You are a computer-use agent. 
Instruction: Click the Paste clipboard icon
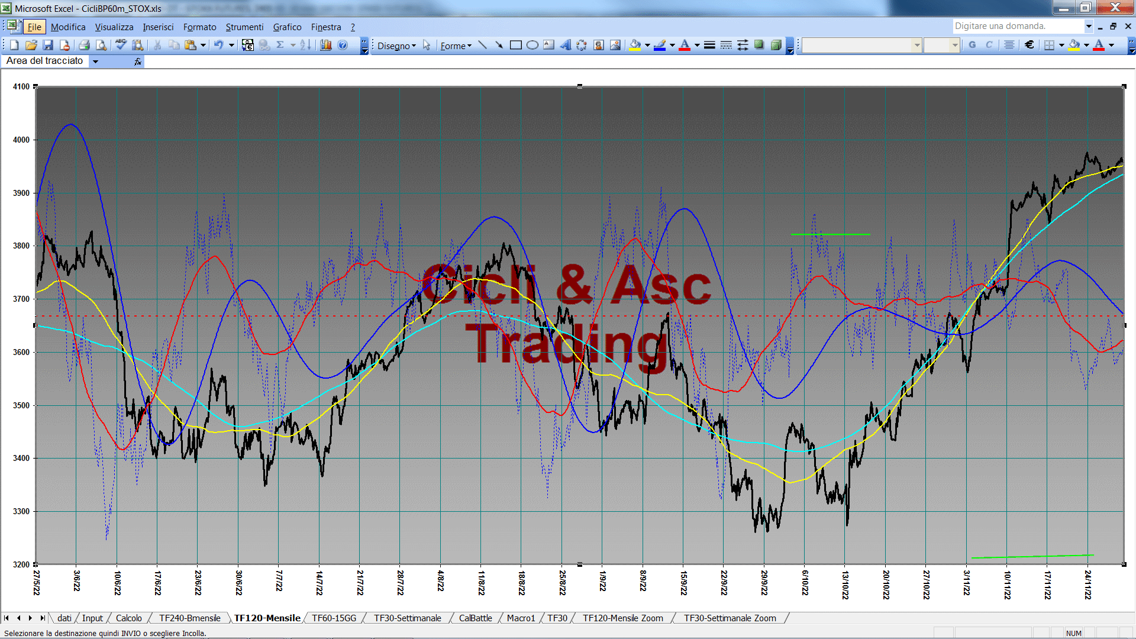pos(191,45)
